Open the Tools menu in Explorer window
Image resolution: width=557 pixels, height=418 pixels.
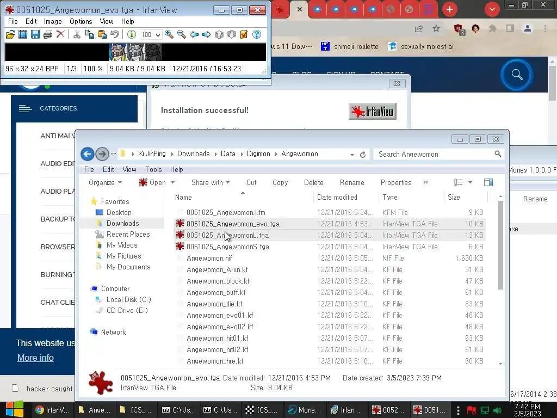[153, 170]
